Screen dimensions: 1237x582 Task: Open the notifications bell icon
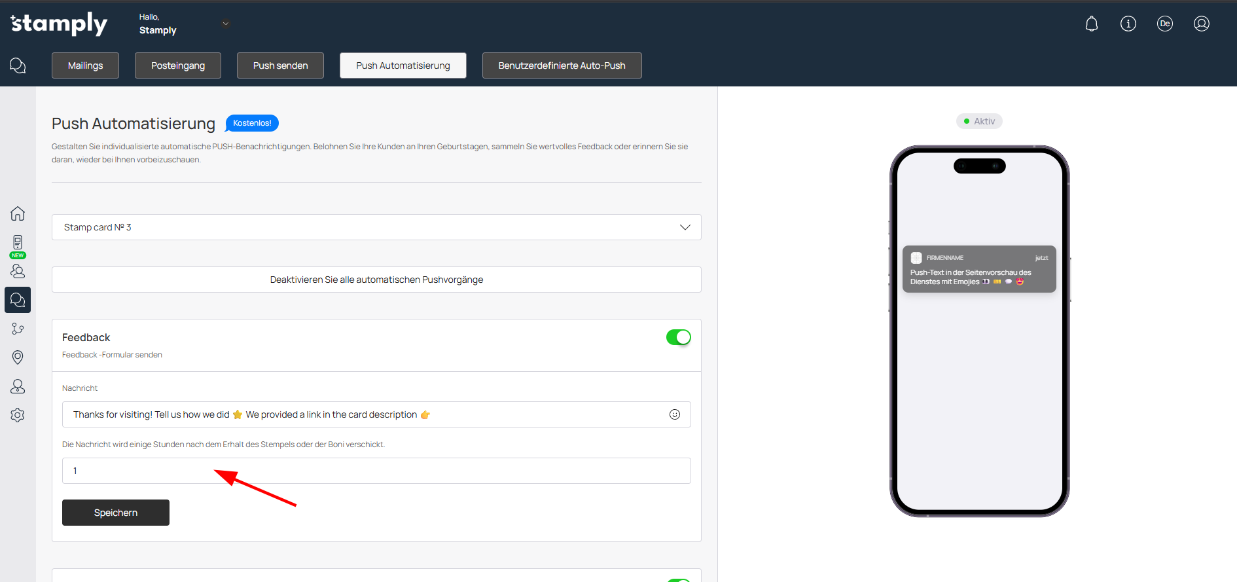pos(1091,24)
